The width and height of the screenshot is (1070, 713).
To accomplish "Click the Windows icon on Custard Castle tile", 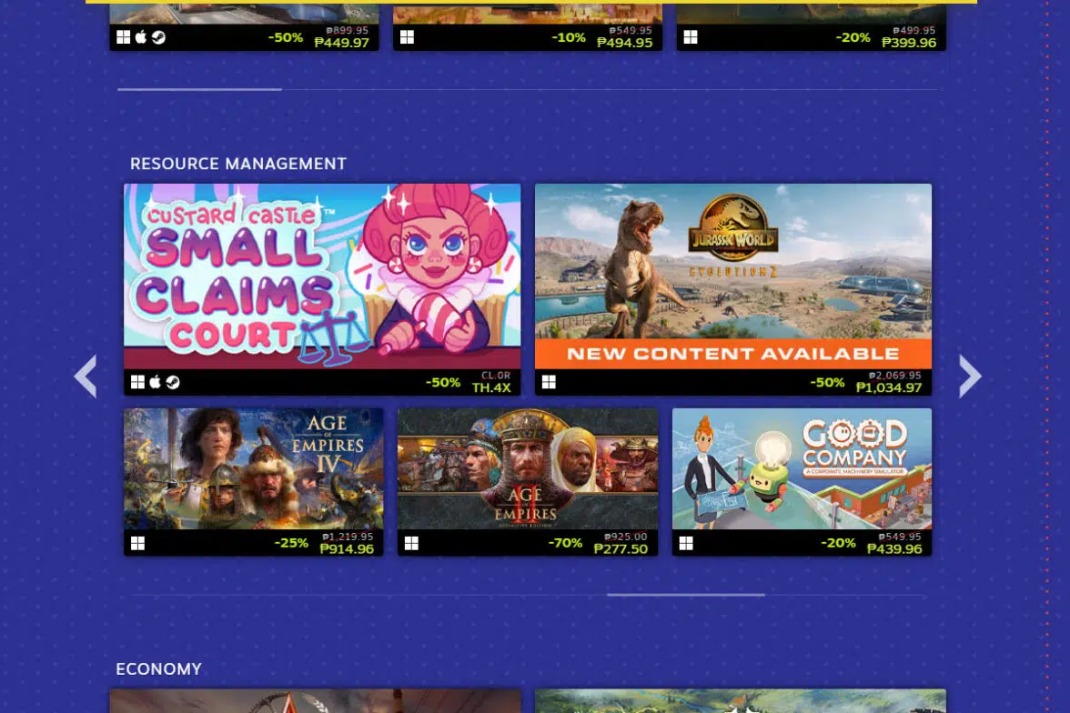I will click(137, 383).
